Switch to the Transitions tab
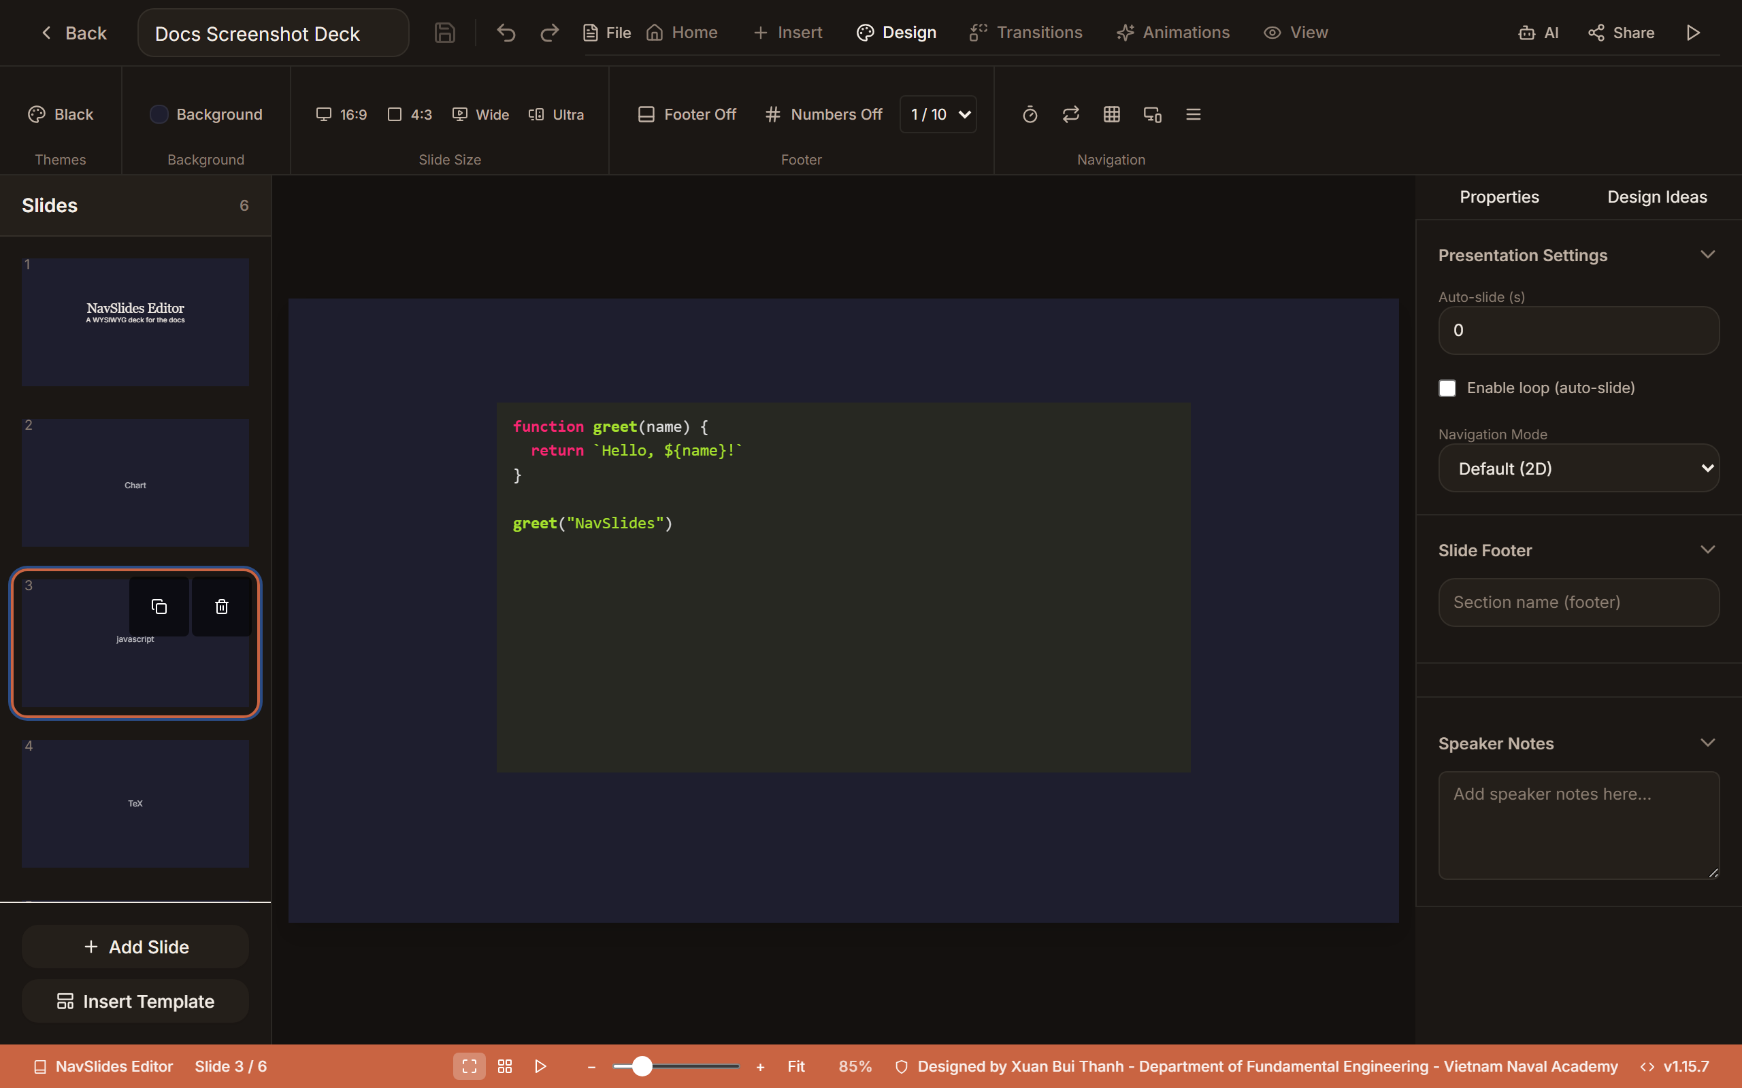The image size is (1742, 1088). click(x=1025, y=33)
